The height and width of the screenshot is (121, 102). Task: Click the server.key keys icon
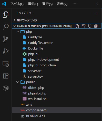pos(25,76)
